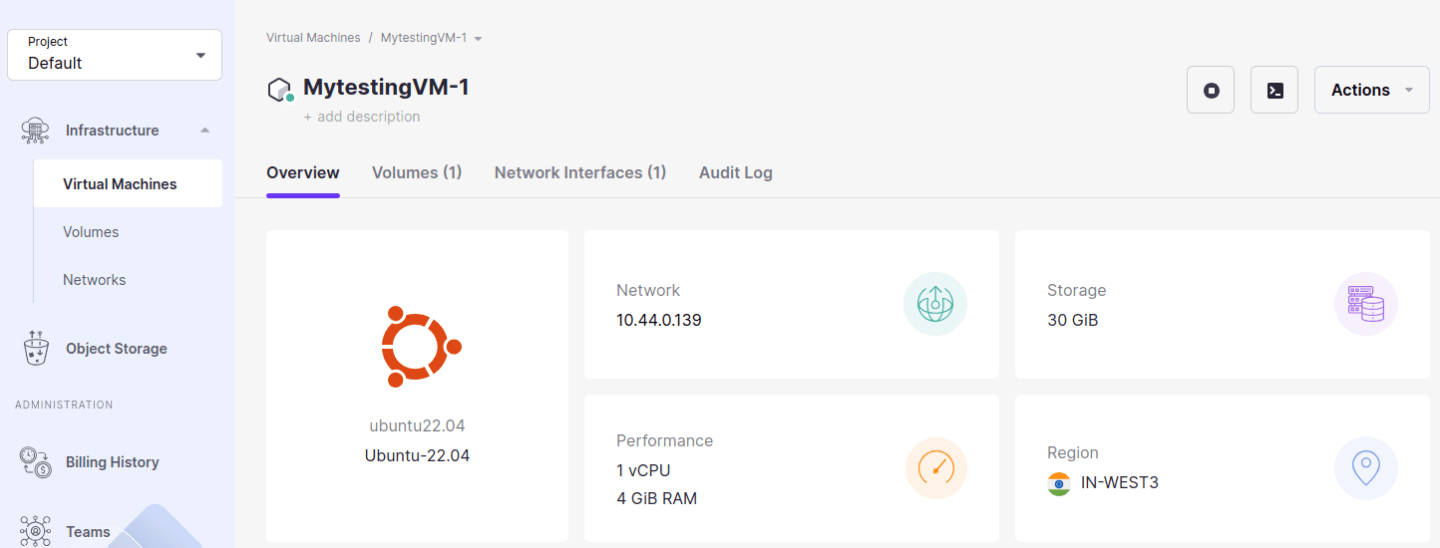Click the ubuntu22.04 image name
Viewport: 1440px width, 548px height.
417,425
